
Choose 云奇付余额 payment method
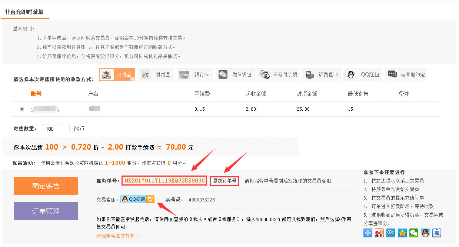click(x=278, y=74)
